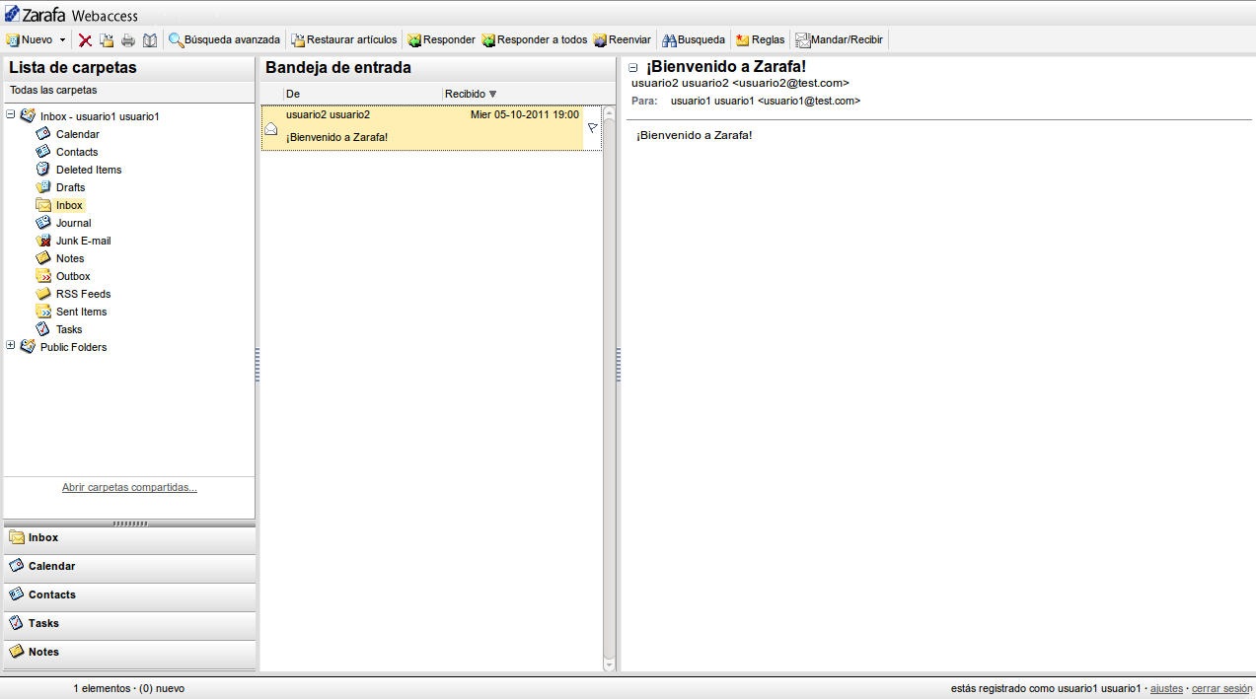Expand the Public Folders node
1256x699 pixels.
(11, 346)
